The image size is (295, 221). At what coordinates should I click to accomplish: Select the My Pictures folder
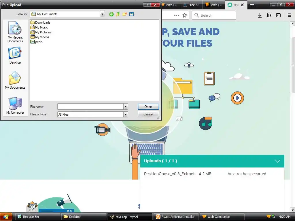click(41, 32)
